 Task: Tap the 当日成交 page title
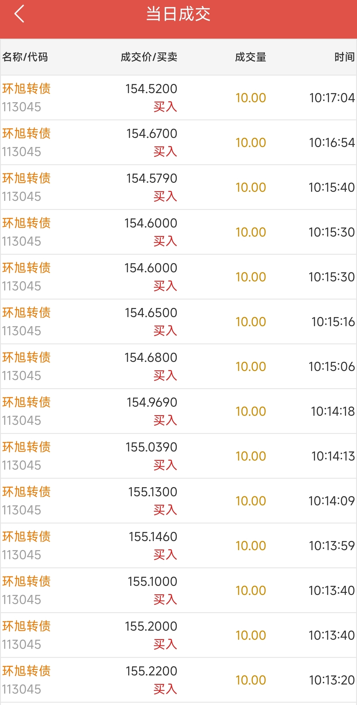[x=178, y=14]
